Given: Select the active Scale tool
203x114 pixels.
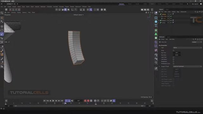Looking at the screenshot, I should click(x=2, y=34).
